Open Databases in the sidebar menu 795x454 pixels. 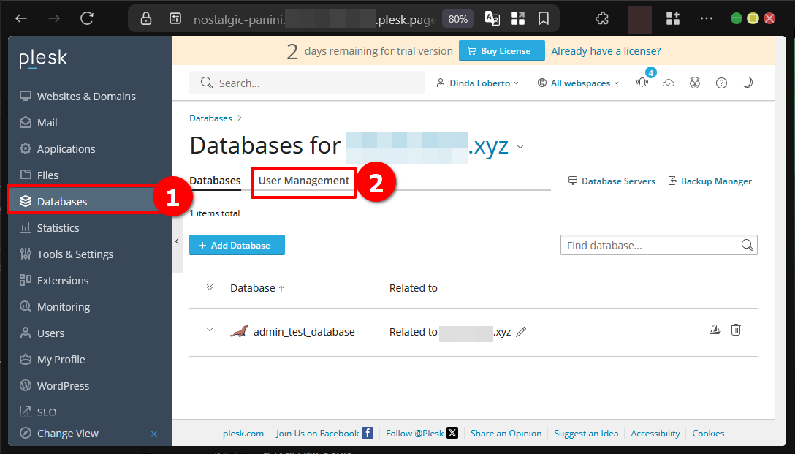pyautogui.click(x=62, y=202)
